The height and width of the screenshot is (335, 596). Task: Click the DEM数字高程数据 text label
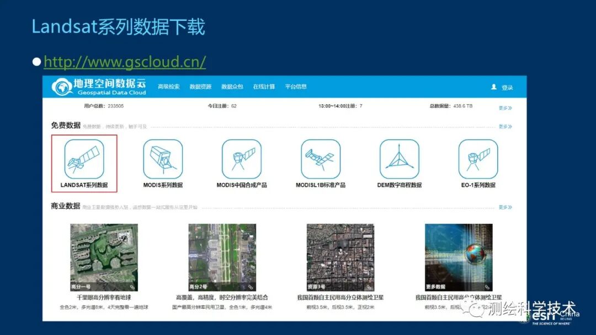tap(399, 185)
